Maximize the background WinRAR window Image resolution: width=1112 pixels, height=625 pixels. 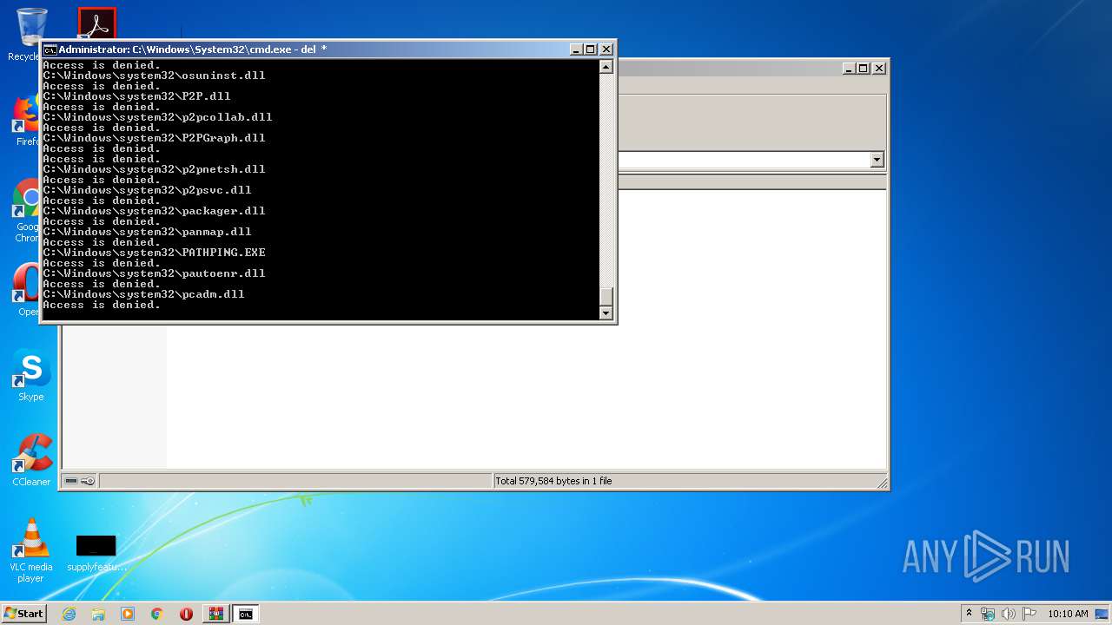[x=864, y=68]
